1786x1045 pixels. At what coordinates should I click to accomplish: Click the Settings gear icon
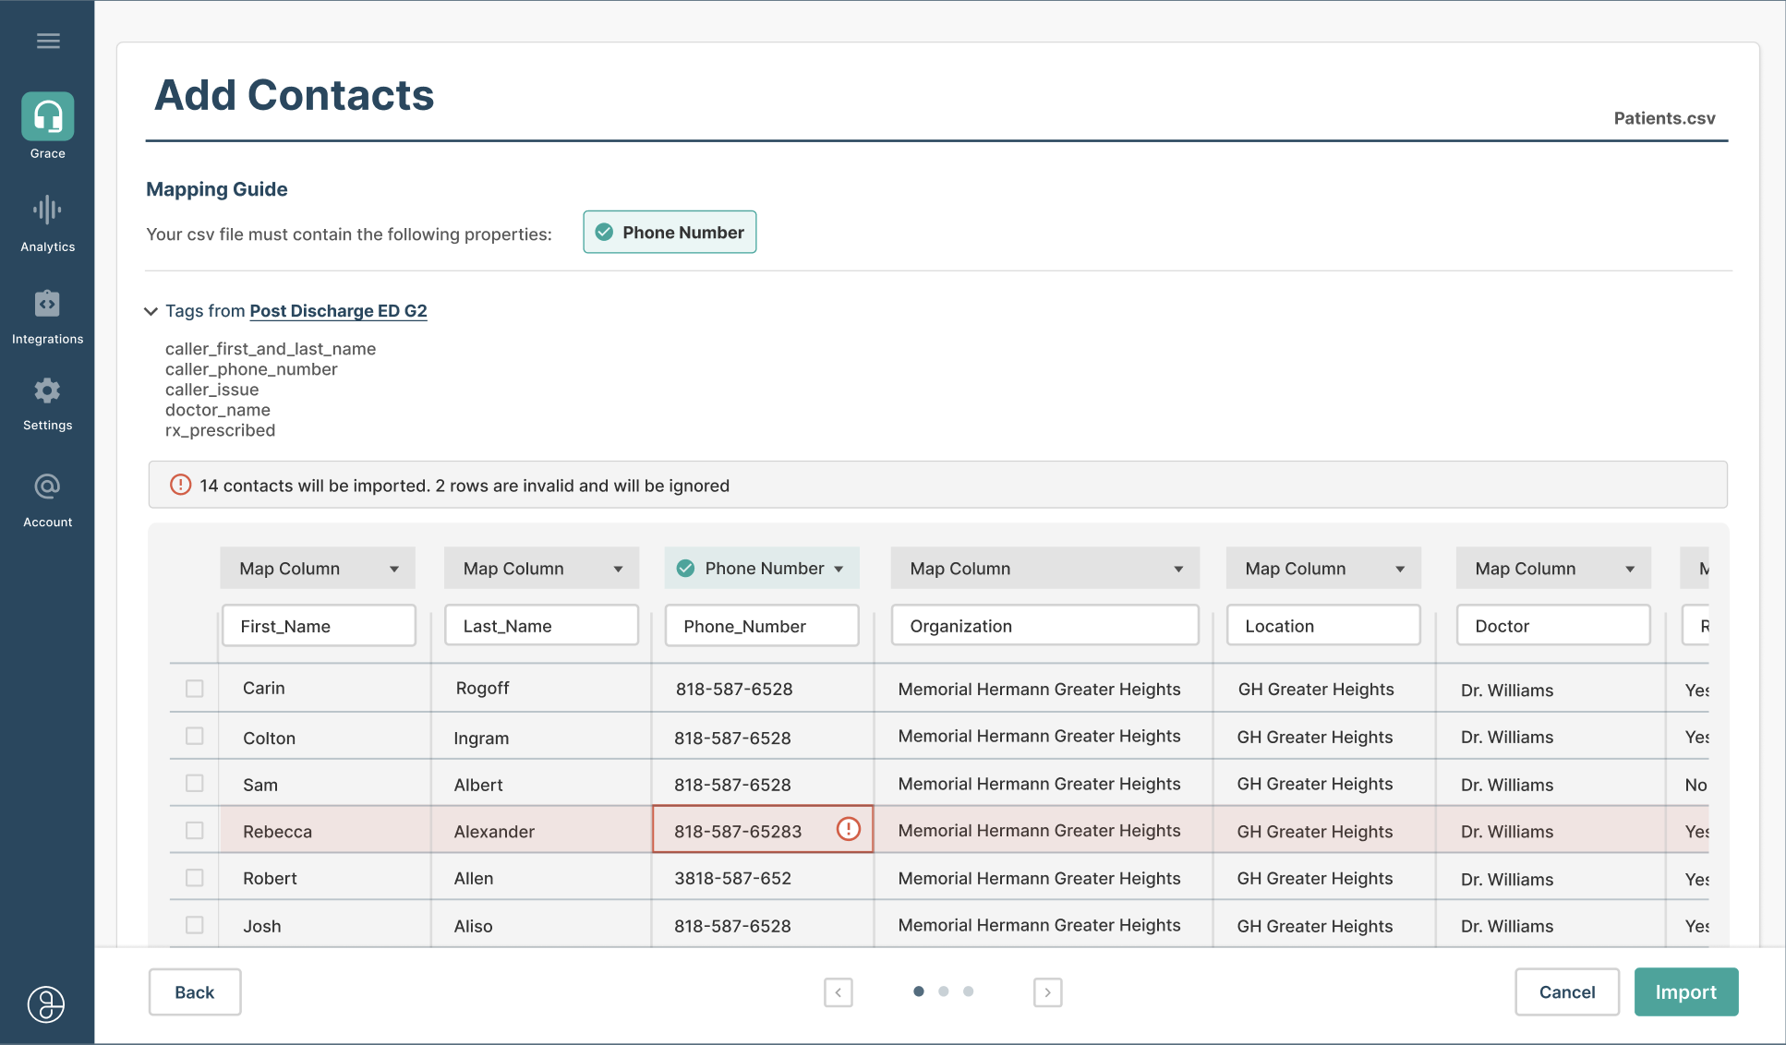point(48,390)
